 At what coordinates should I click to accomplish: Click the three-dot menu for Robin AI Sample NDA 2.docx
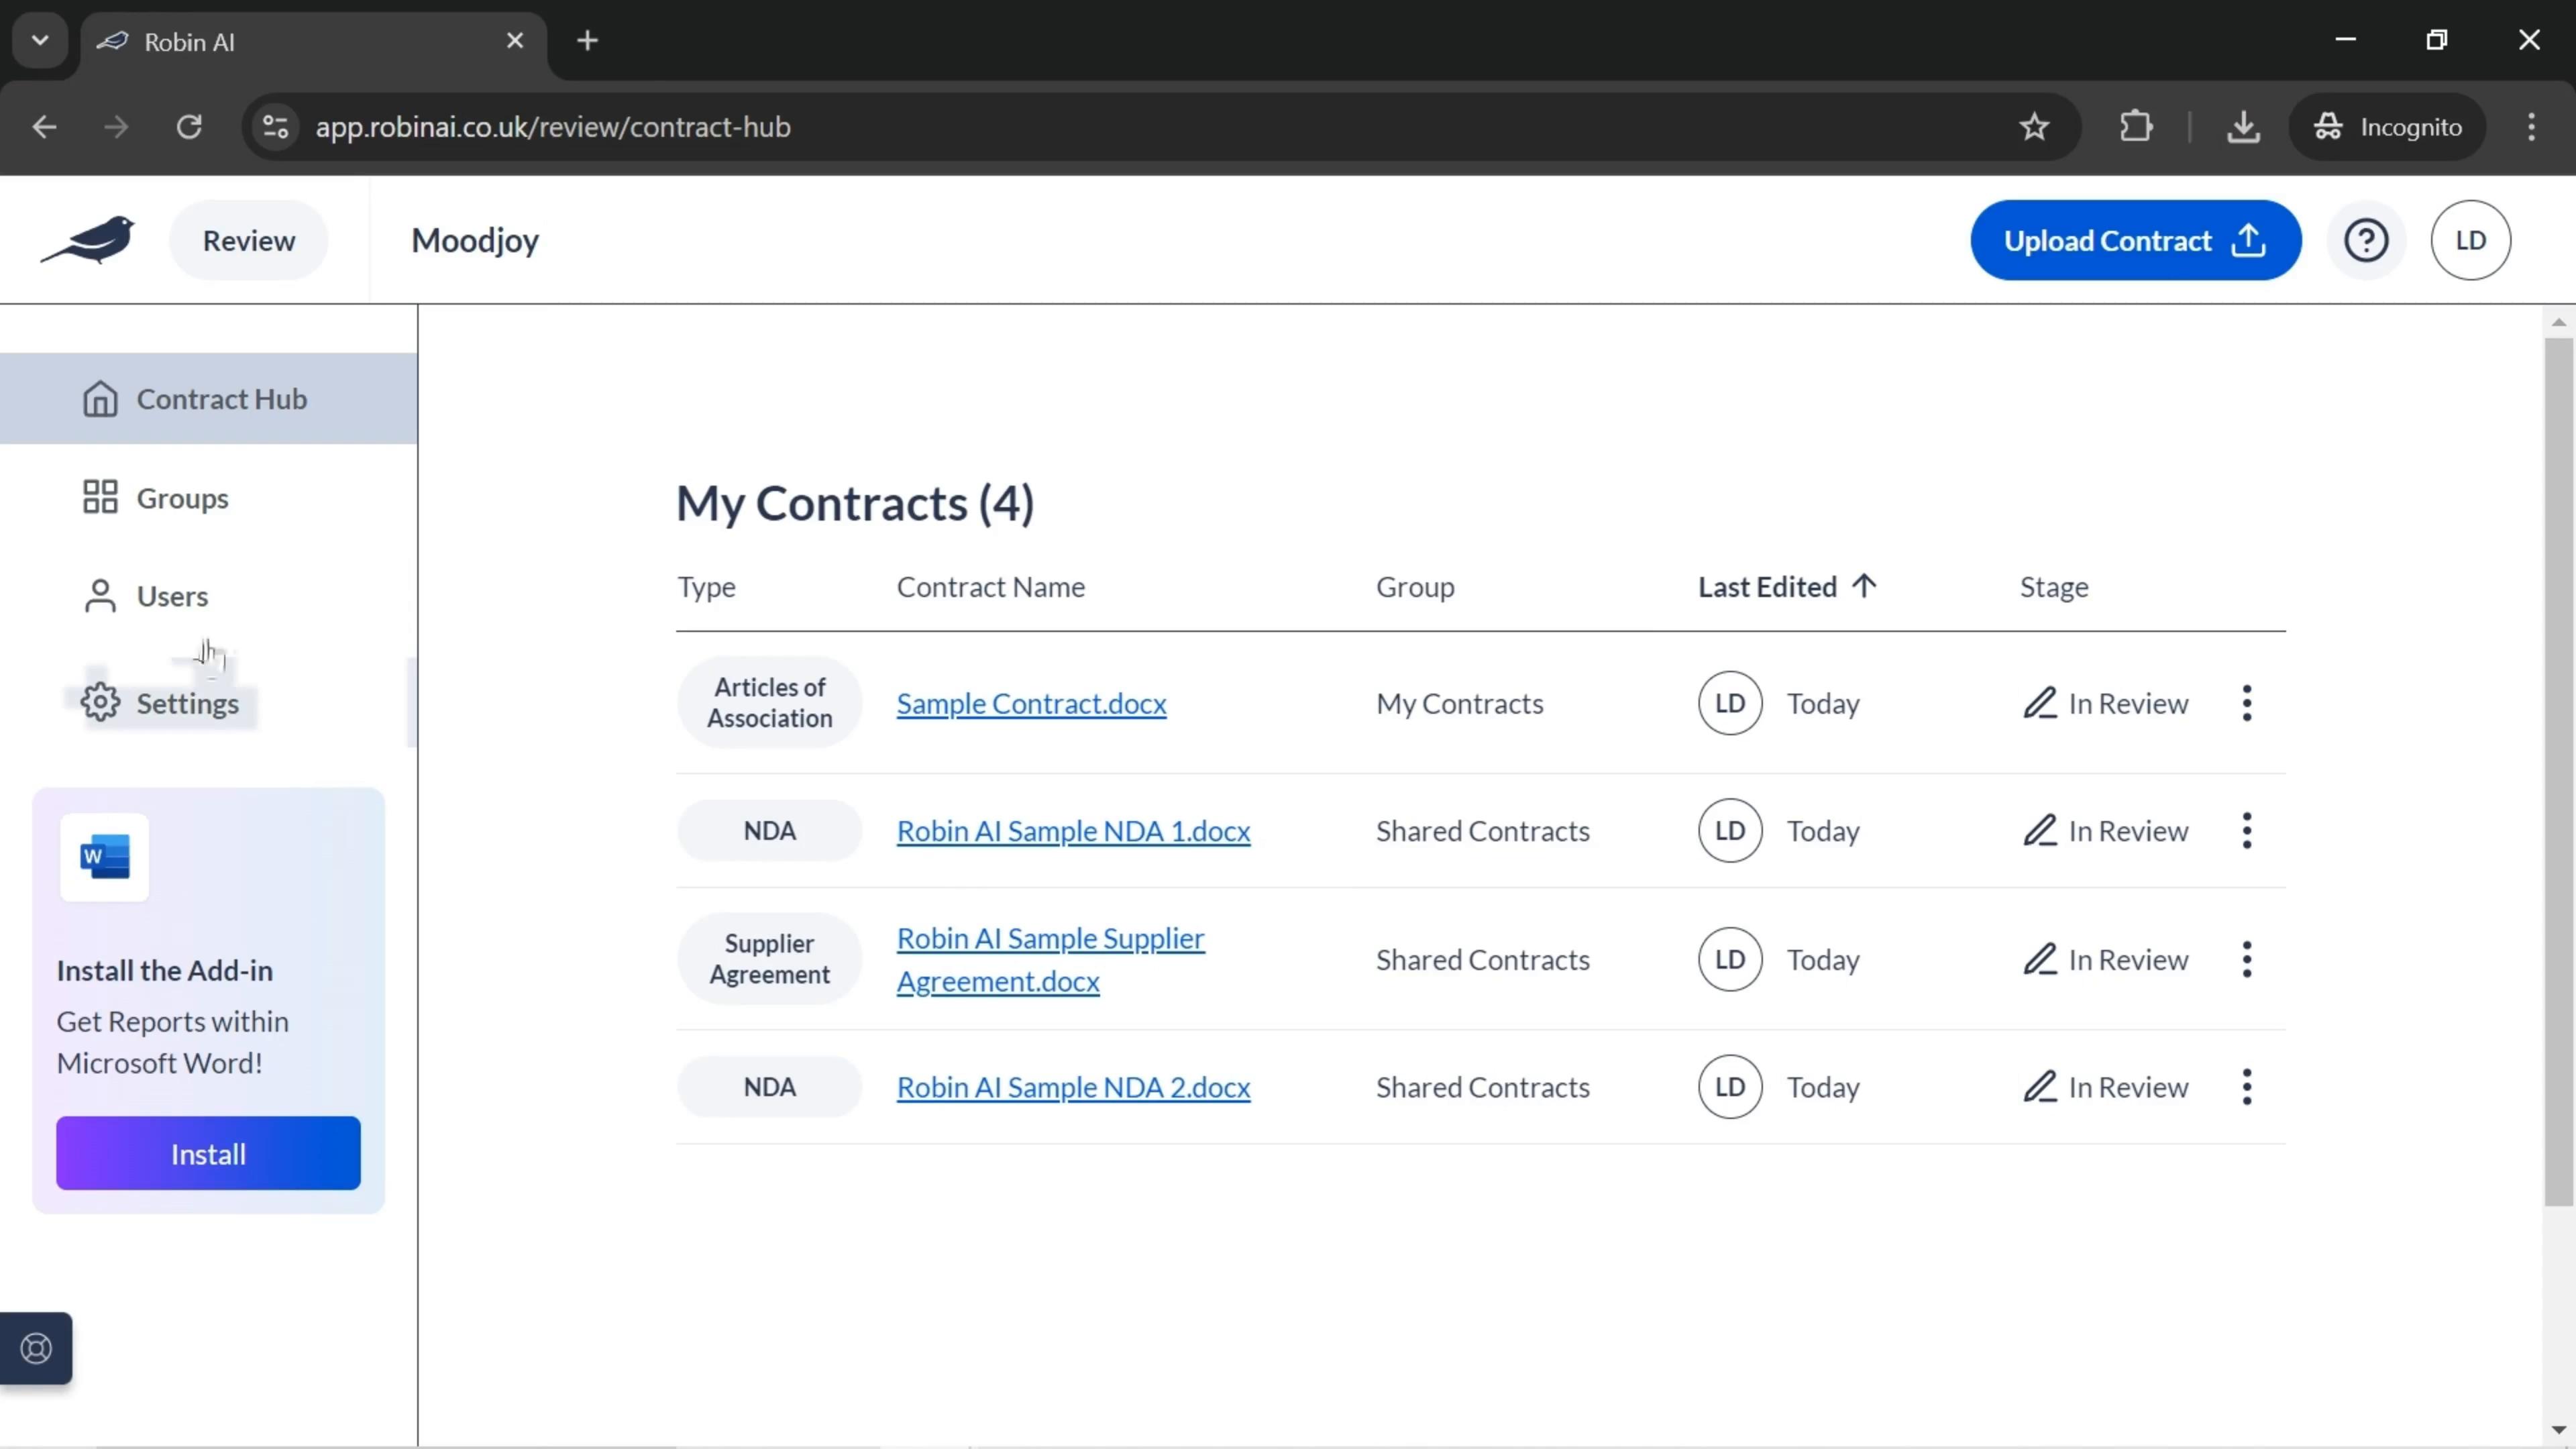pos(2249,1086)
